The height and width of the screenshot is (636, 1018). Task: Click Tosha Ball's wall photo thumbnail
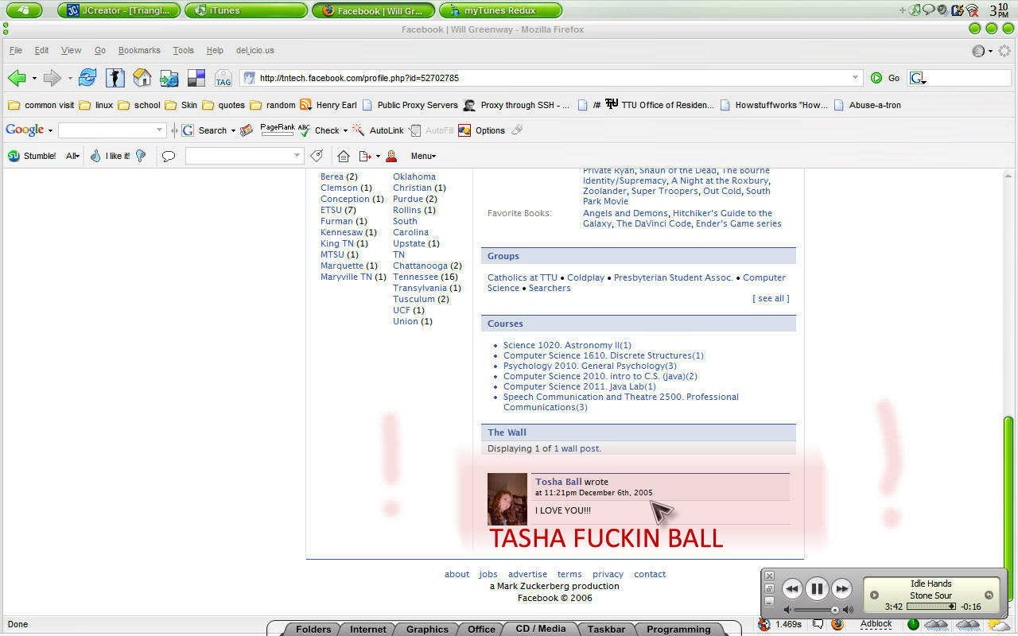pyautogui.click(x=507, y=499)
